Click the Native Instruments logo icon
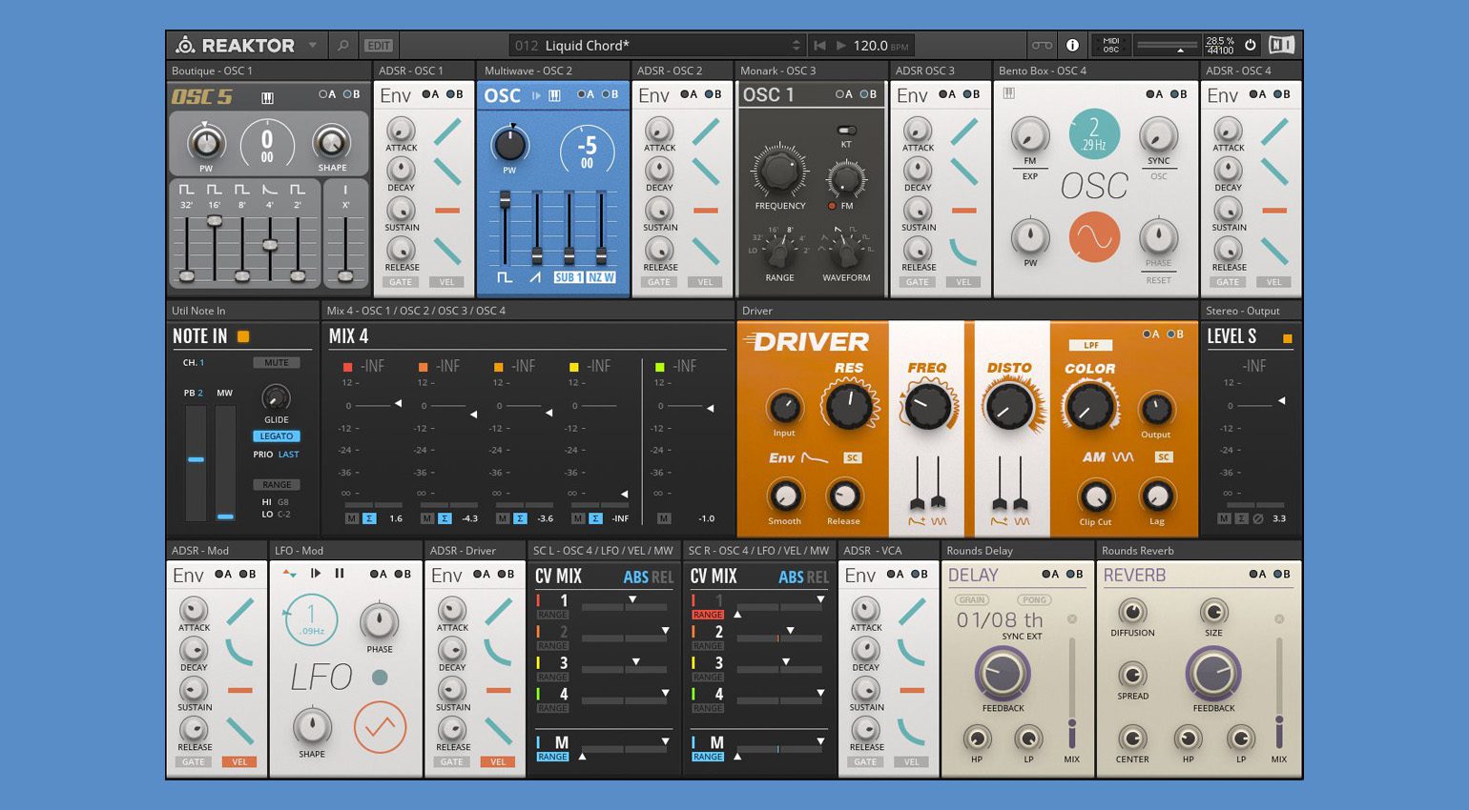Viewport: 1469px width, 810px height. tap(1282, 45)
